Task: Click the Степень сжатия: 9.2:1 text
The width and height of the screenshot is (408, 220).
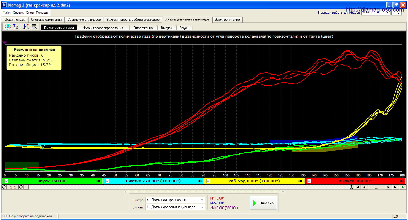Action: [x=31, y=60]
